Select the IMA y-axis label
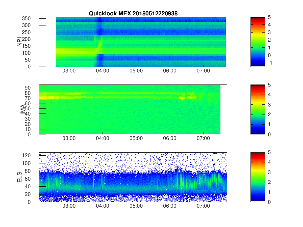 click(23, 109)
